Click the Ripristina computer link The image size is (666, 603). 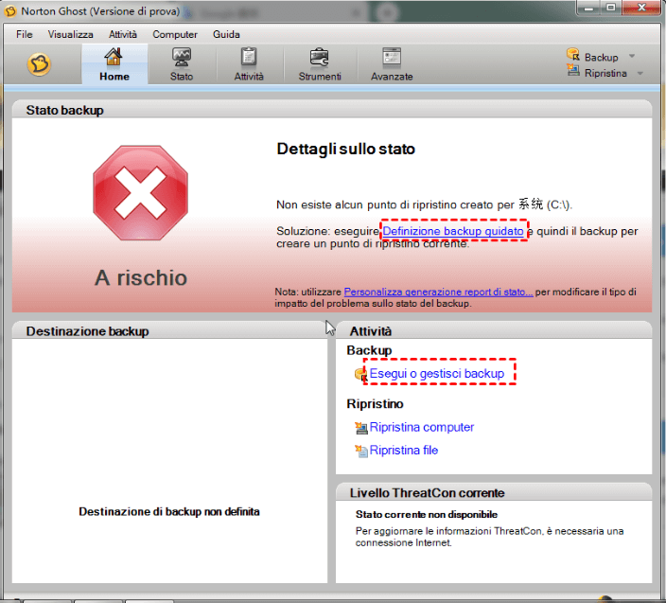[421, 427]
